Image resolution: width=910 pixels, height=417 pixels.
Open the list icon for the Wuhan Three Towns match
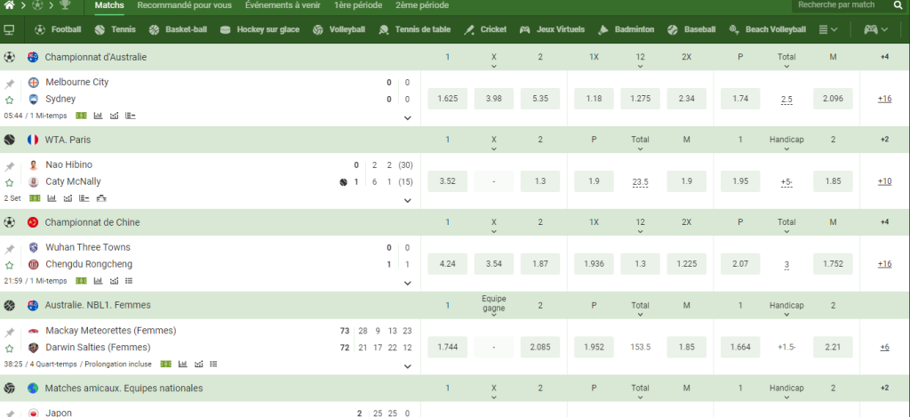pos(130,280)
